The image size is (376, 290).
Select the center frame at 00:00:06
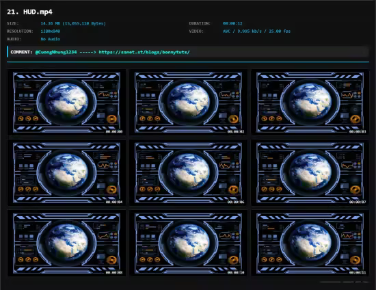pos(188,173)
